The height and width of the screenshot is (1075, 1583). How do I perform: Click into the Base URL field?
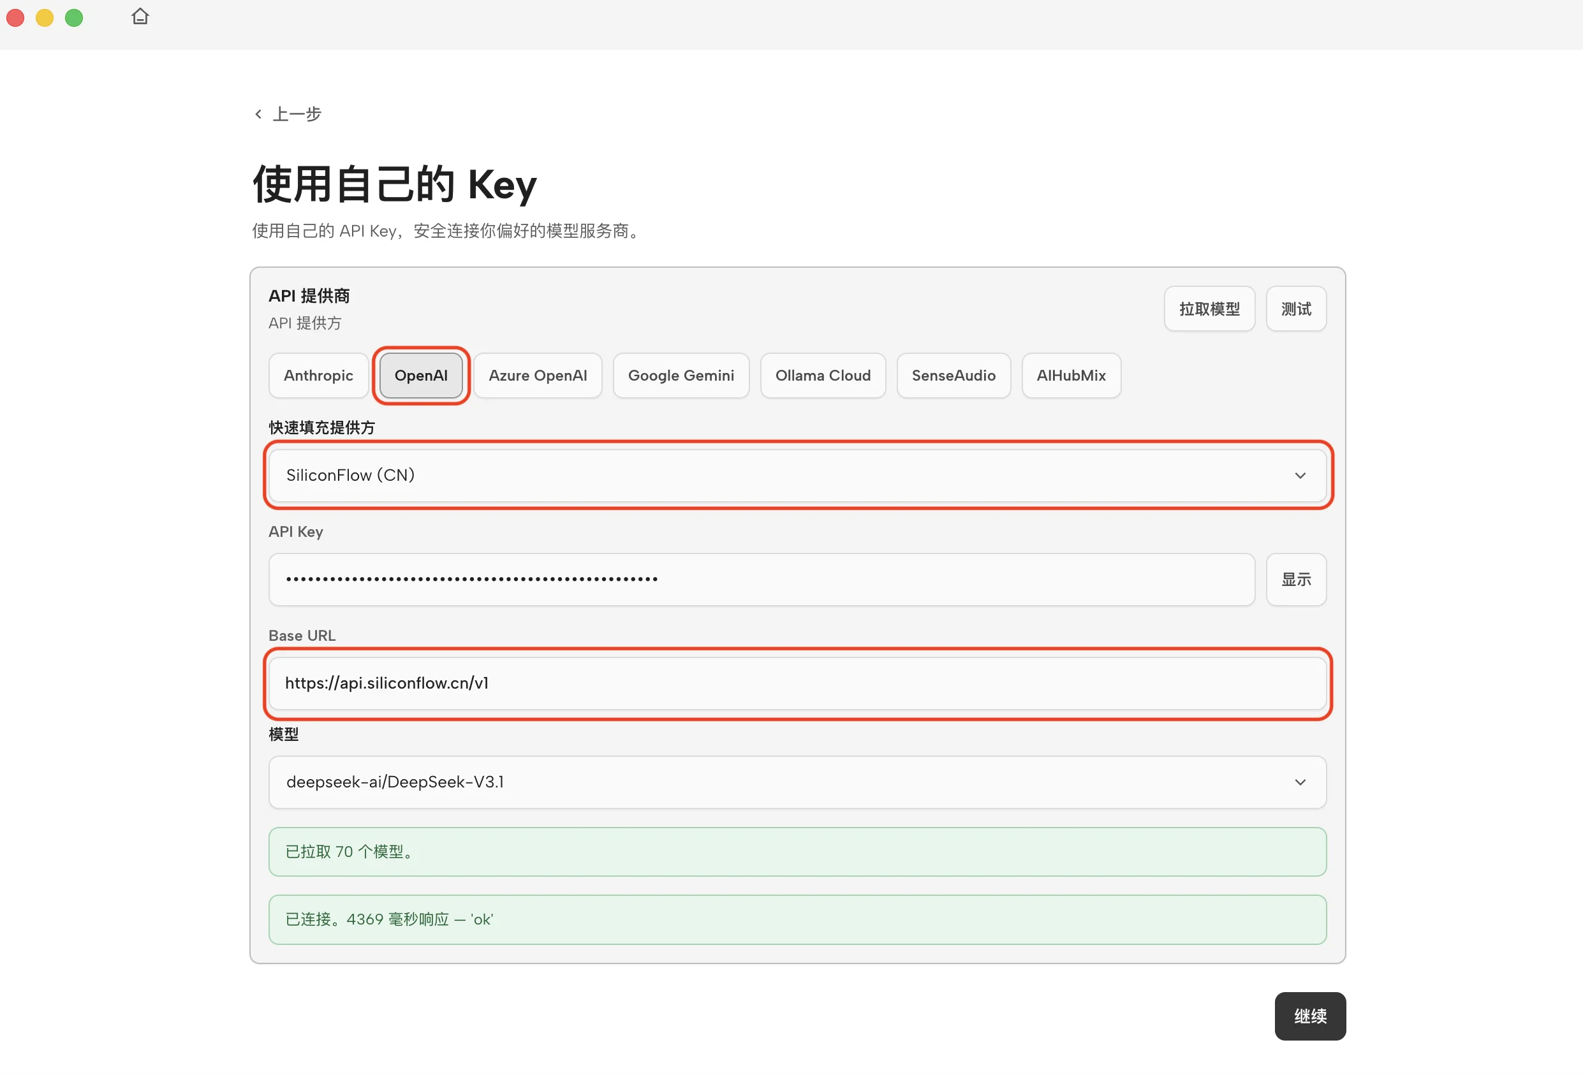coord(797,683)
